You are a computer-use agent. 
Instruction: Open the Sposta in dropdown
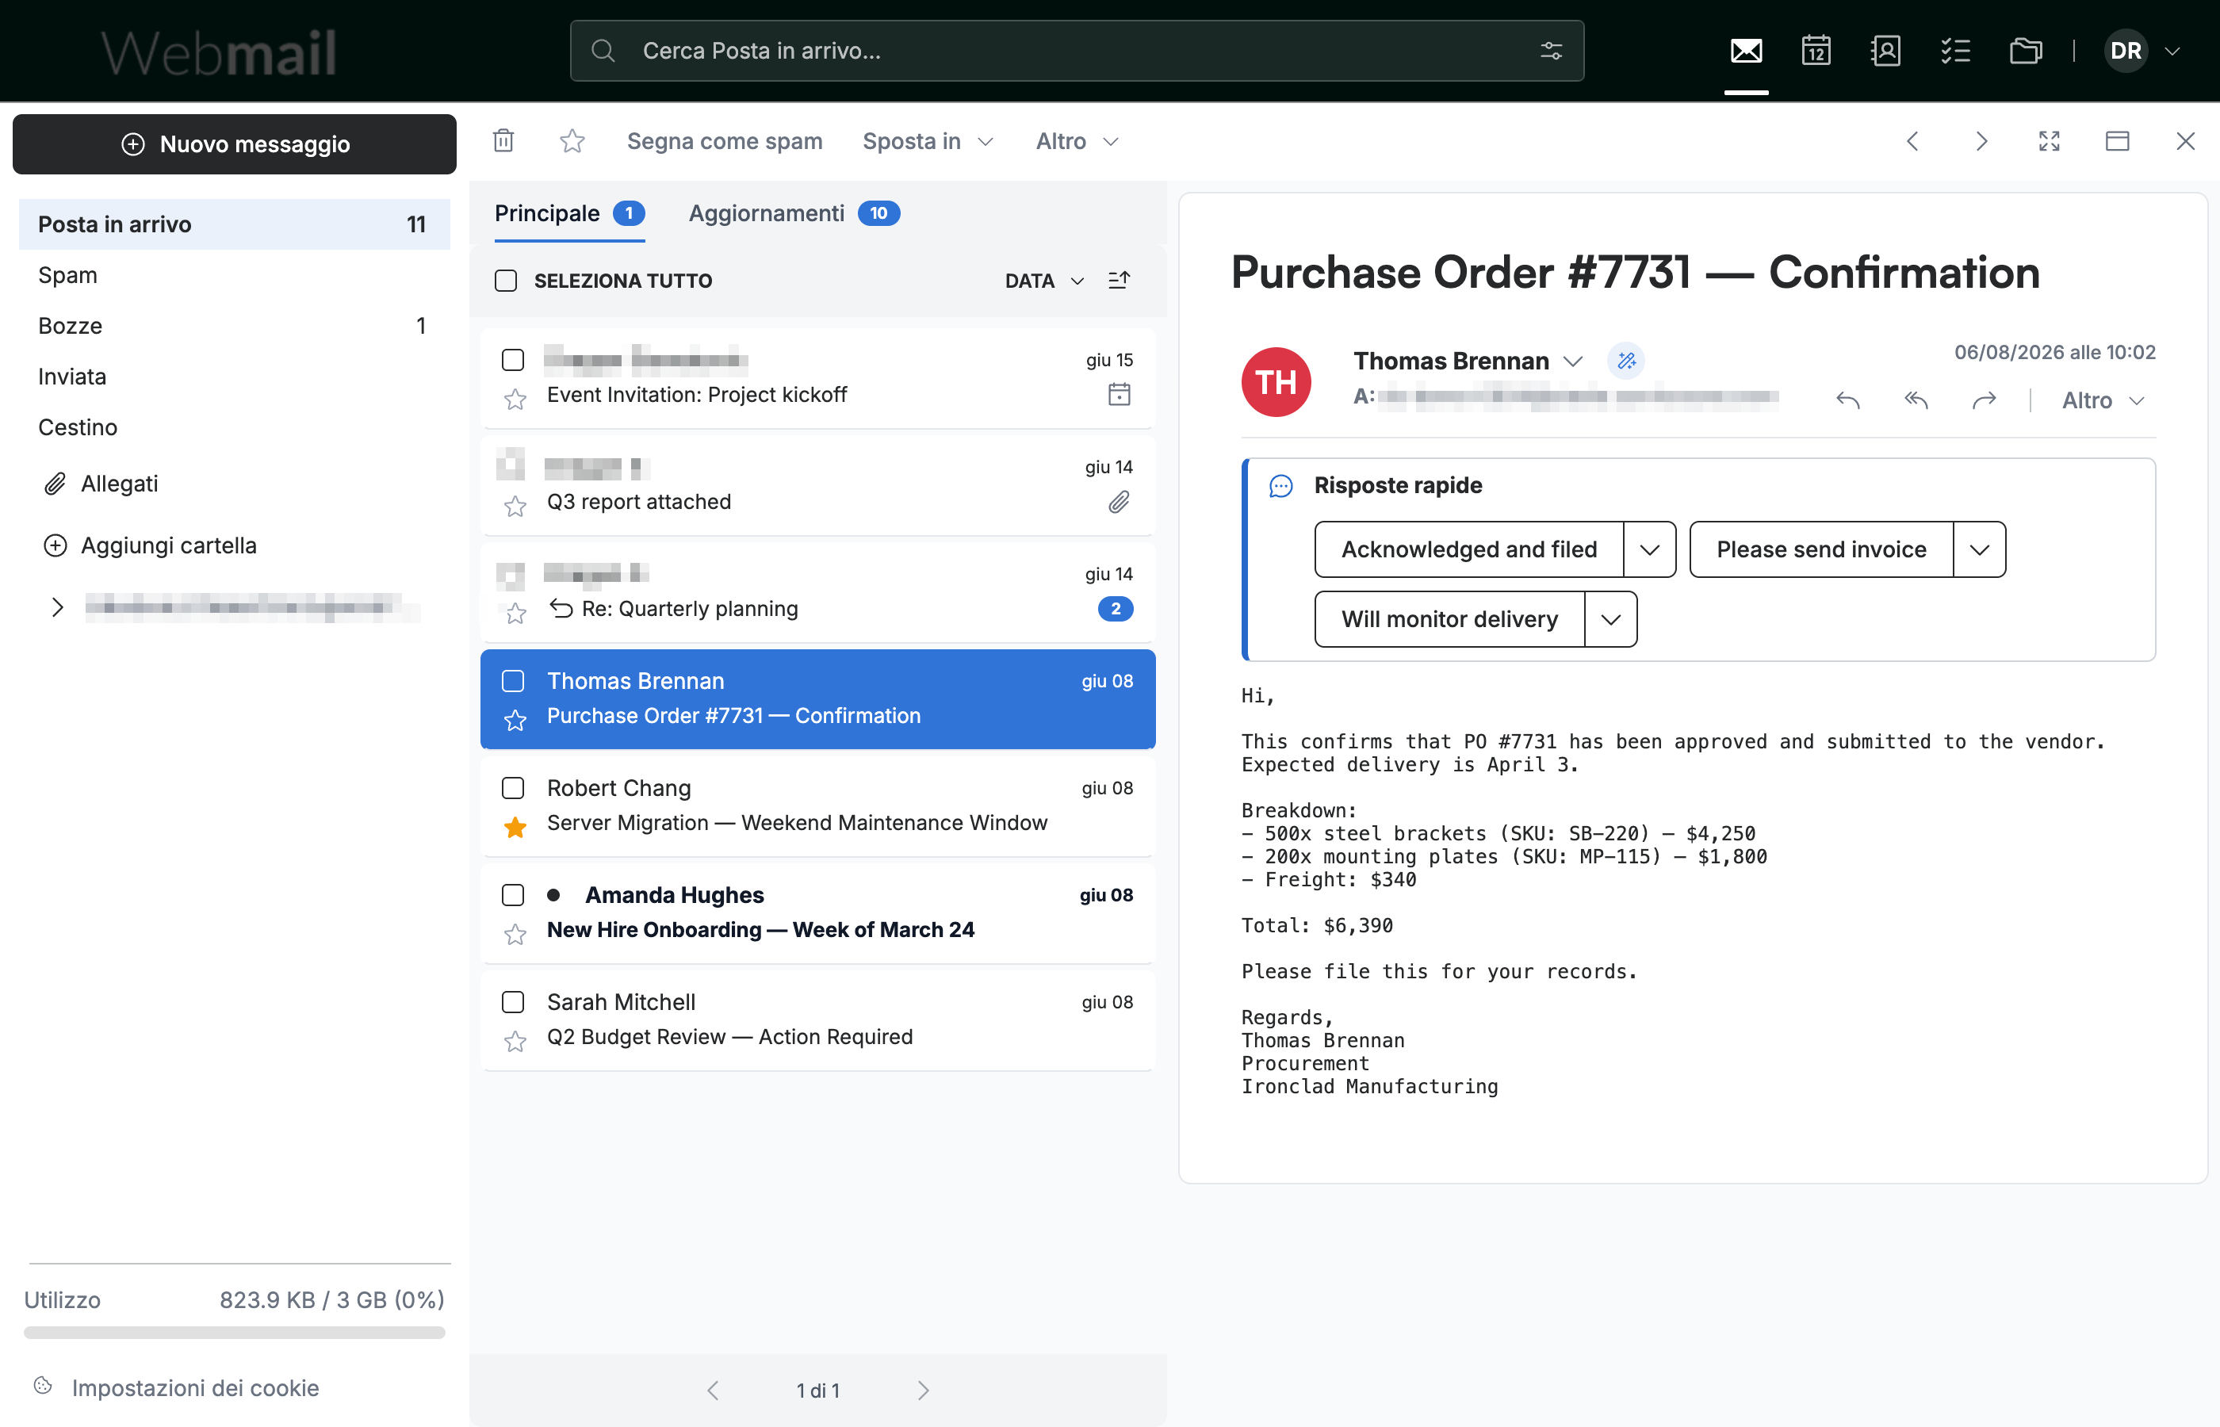(x=928, y=141)
